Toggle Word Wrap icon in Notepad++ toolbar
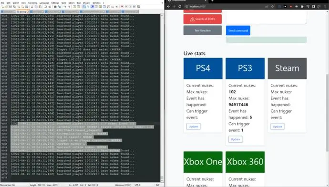This screenshot has height=187, width=329. pyautogui.click(x=84, y=7)
